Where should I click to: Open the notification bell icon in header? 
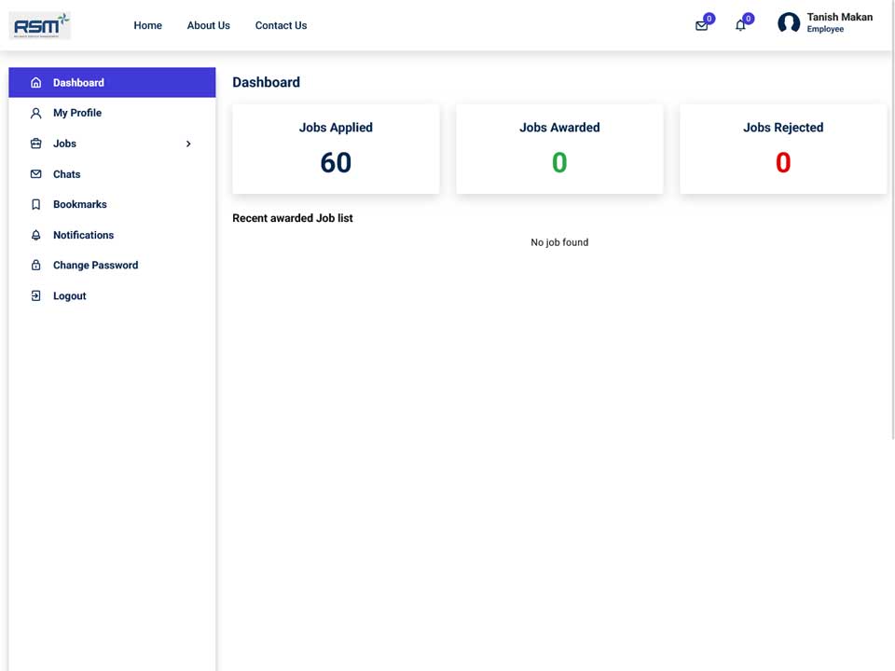click(740, 26)
